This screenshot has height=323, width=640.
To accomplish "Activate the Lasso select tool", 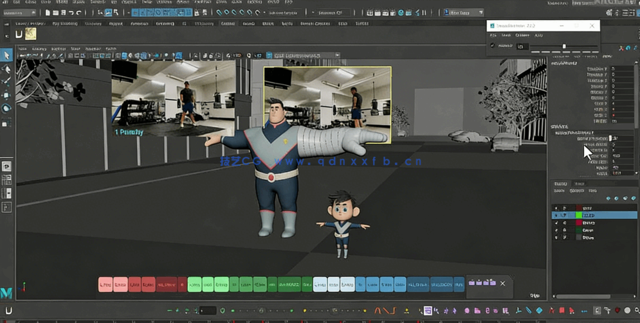I will 7,69.
